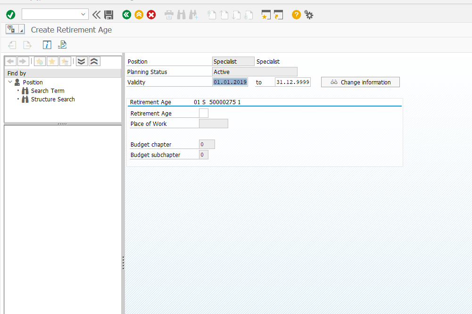This screenshot has width=472, height=314.
Task: Click the Position Specialist field
Action: coord(233,61)
